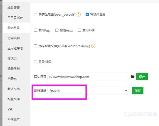Click the help icon next to open_basedir
The height and width of the screenshot is (126, 159).
(78, 15)
